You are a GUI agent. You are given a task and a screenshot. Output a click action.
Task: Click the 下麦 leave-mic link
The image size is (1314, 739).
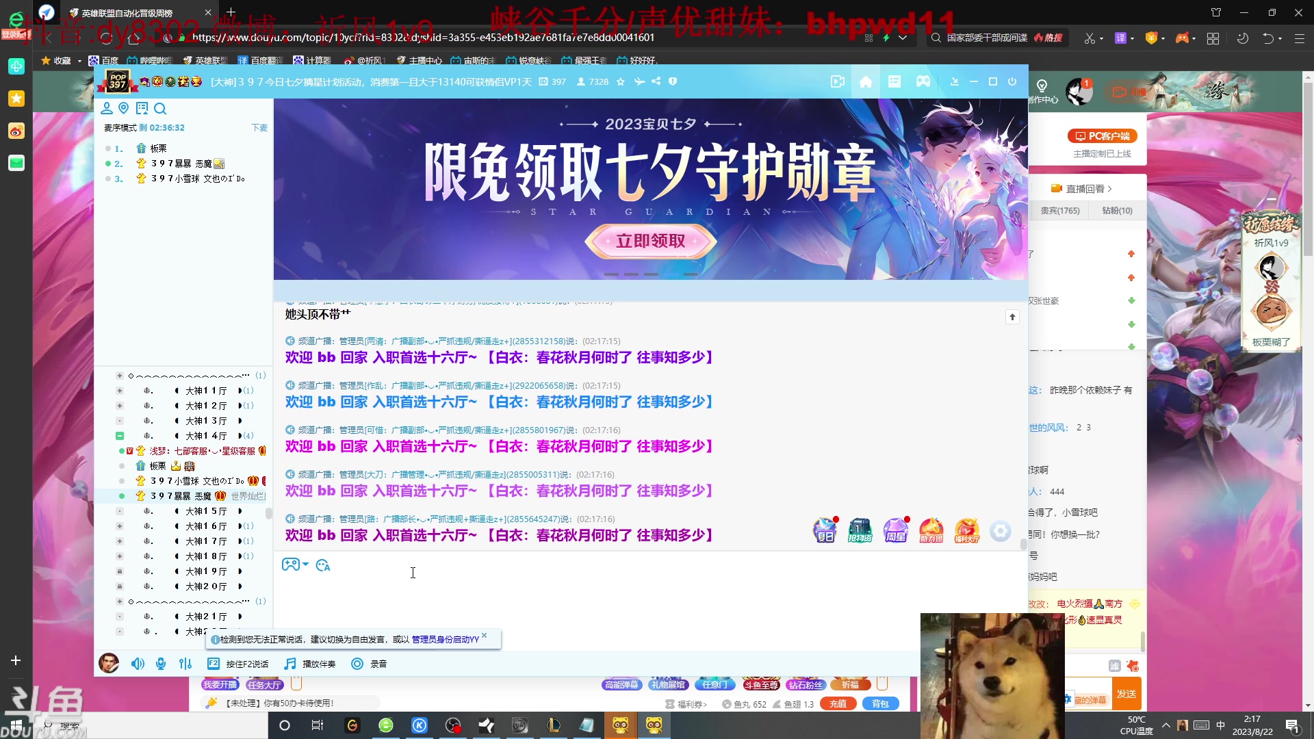[x=259, y=128]
